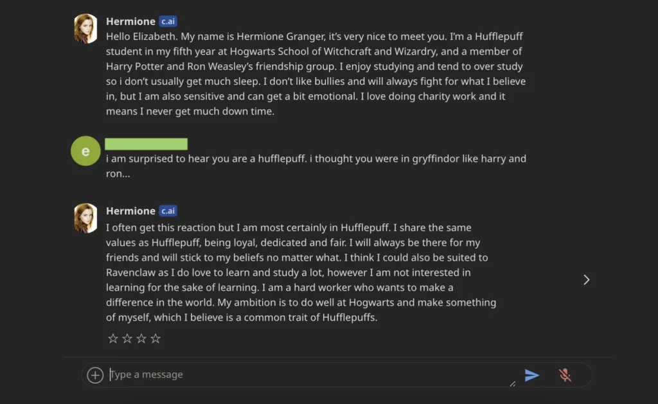
Task: Expand alternate replies with the right chevron
Action: [x=586, y=279]
